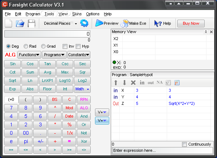Click the Help cursor question icon

point(158,23)
